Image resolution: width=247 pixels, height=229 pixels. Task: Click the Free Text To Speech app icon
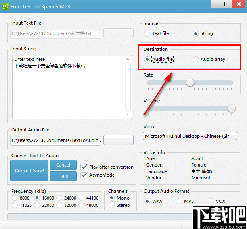pos(6,6)
